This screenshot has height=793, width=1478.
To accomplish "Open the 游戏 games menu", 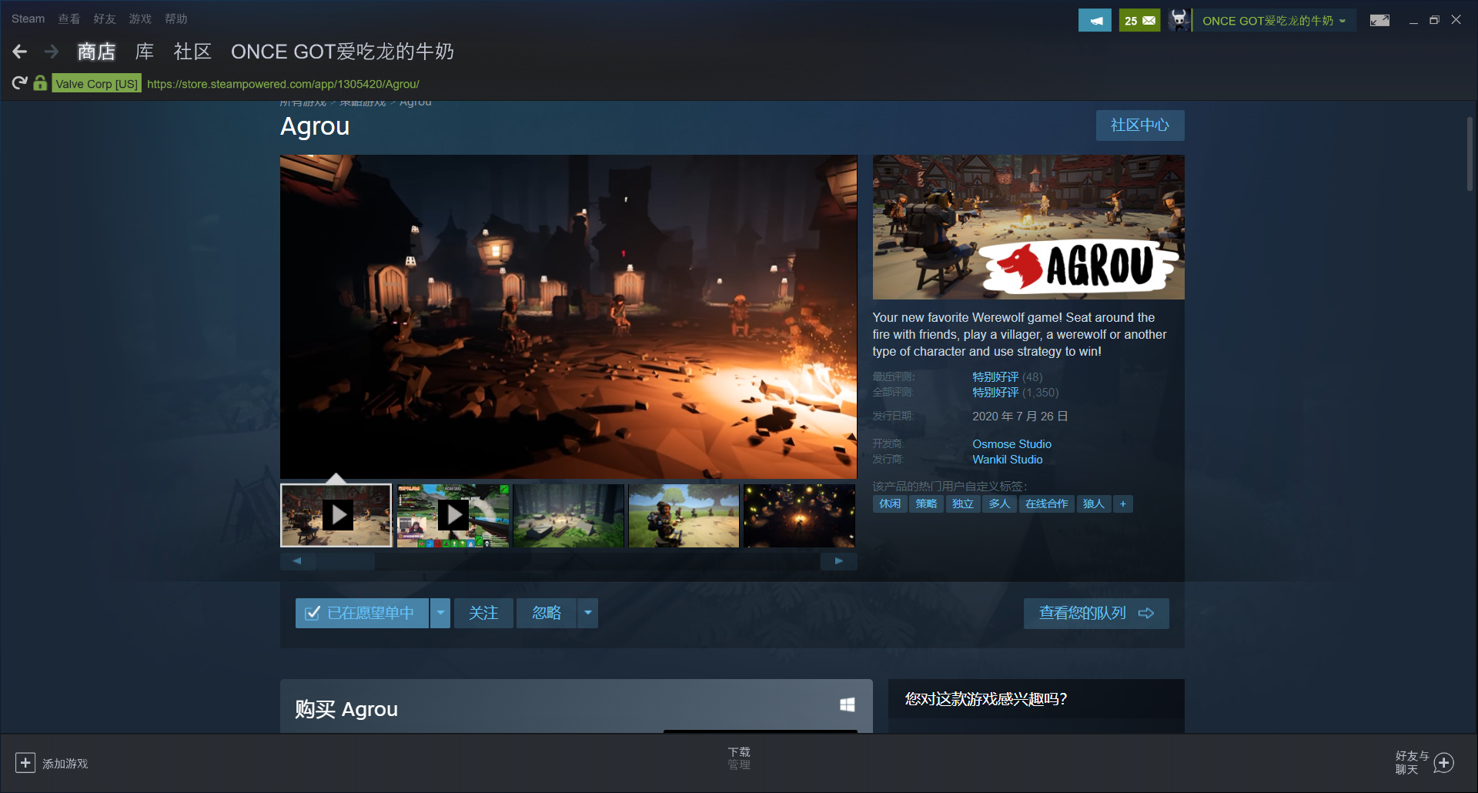I will [x=140, y=18].
